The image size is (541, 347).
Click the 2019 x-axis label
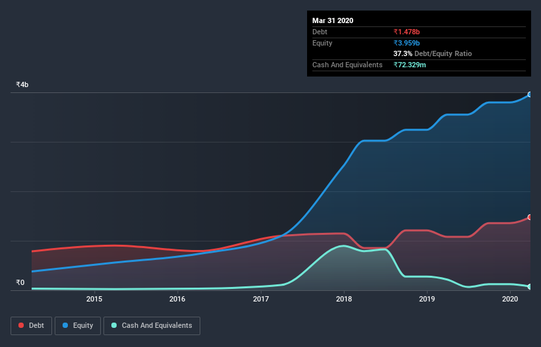[x=427, y=299]
